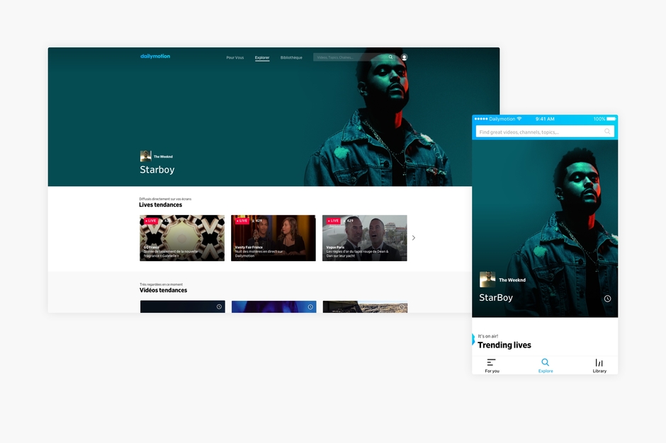666x443 pixels.
Task: Select the Explore tab on mobile
Action: [546, 366]
